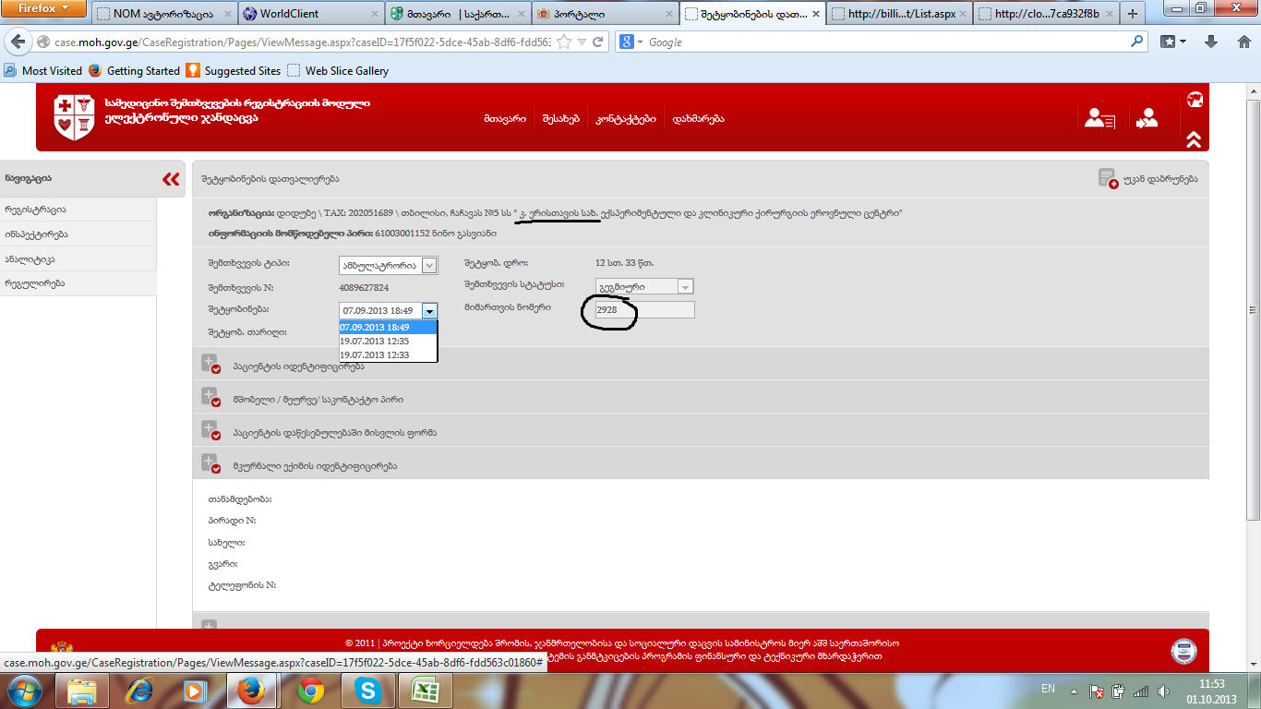Open the ამბულატორია case type dropdown
This screenshot has width=1261, height=709.
[388, 265]
